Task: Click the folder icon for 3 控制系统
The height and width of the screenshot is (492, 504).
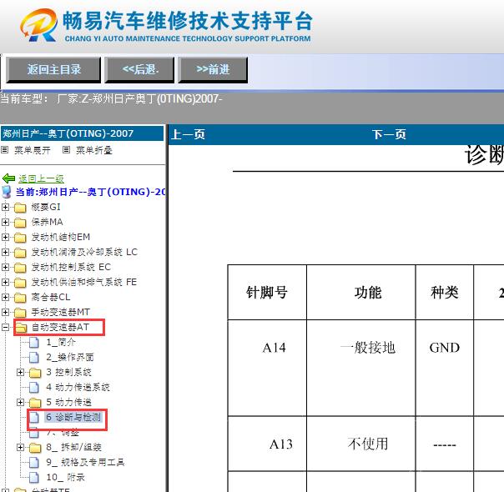Action: click(35, 373)
